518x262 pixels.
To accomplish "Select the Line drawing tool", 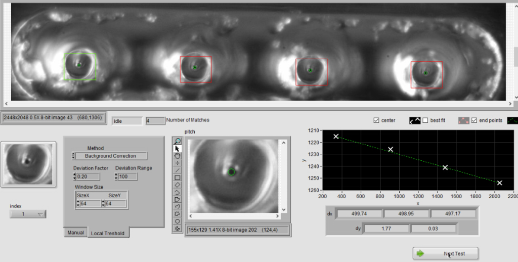I will 178,170.
